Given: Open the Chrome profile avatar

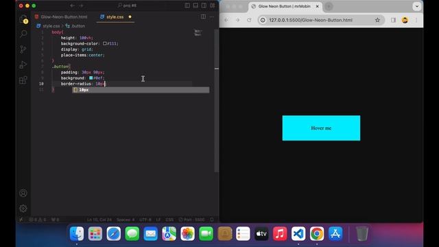Looking at the screenshot, I should 405,20.
